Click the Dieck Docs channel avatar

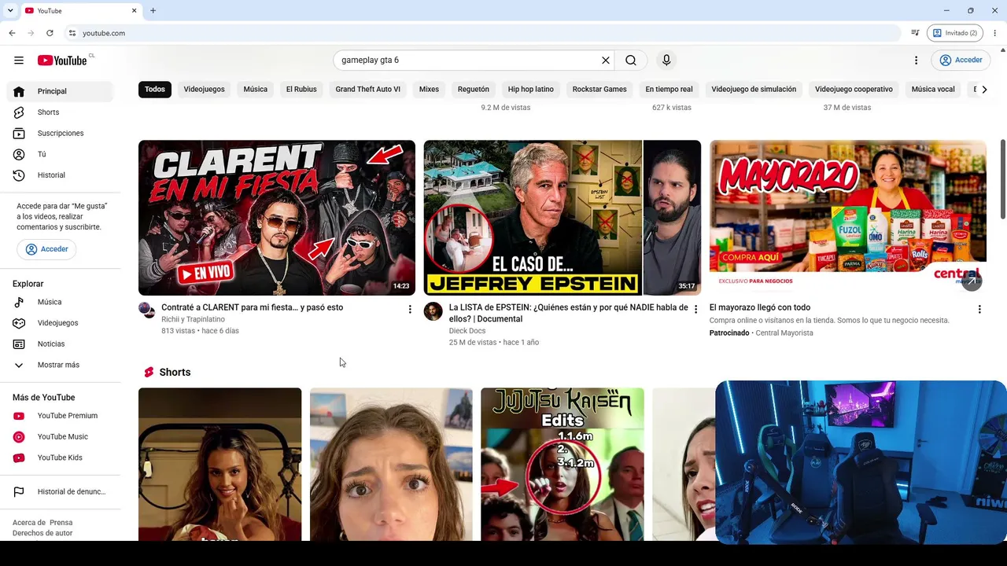pyautogui.click(x=433, y=311)
